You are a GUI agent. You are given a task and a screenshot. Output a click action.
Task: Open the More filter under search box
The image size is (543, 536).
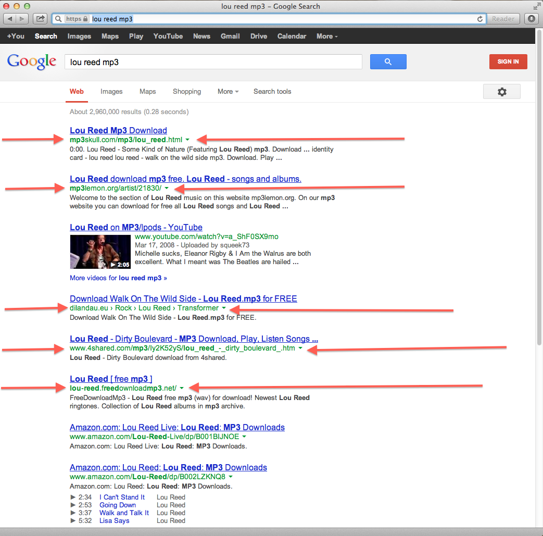click(228, 92)
